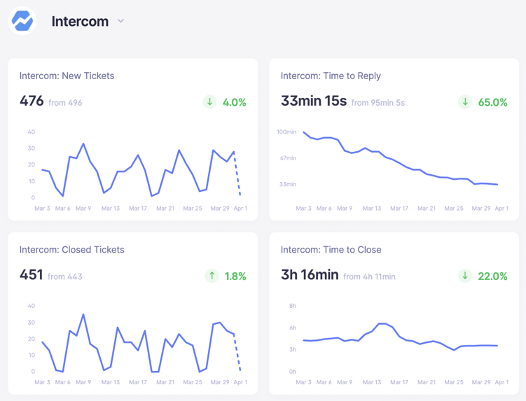
Task: Click the 33min 15s reply time value
Action: [314, 101]
